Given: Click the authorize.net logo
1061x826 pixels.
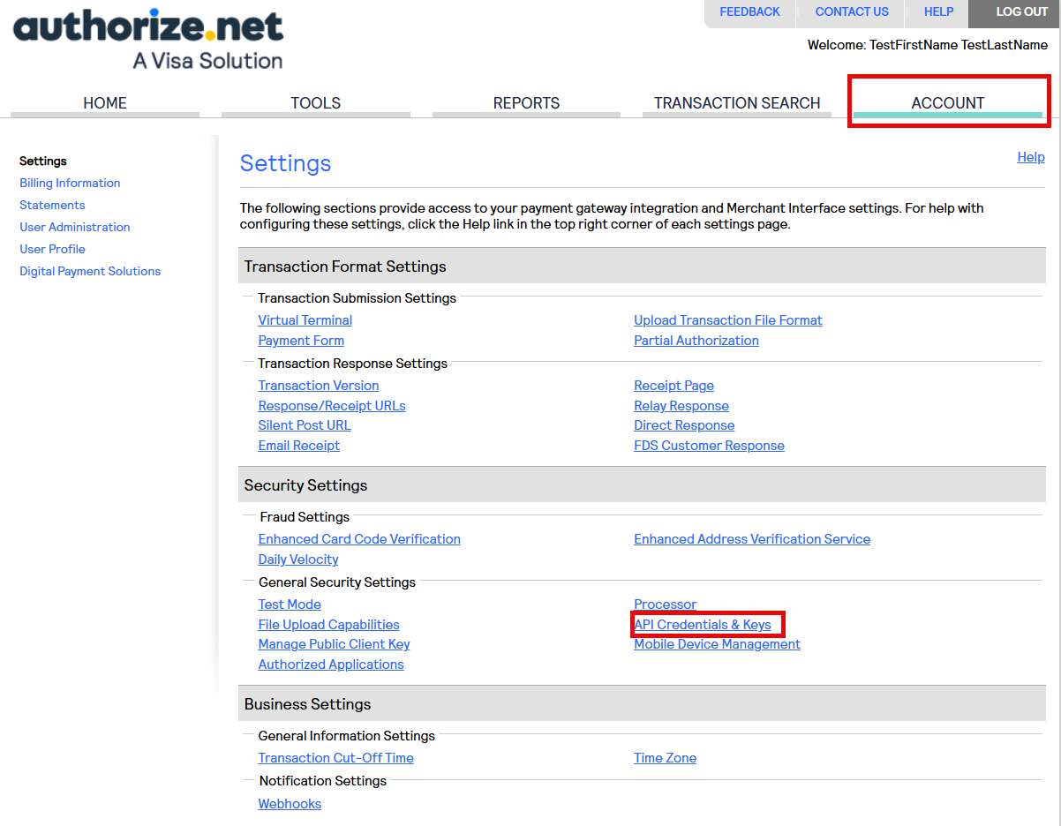Looking at the screenshot, I should pos(148,38).
